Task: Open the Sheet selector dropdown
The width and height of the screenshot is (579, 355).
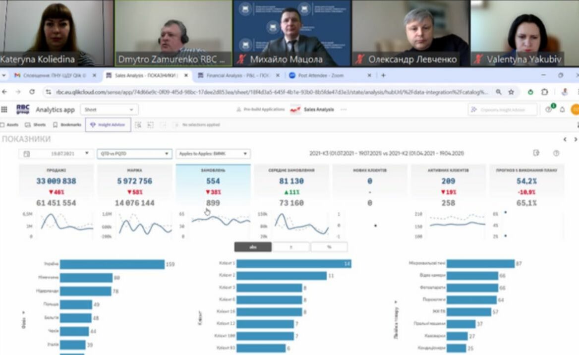Action: (109, 110)
